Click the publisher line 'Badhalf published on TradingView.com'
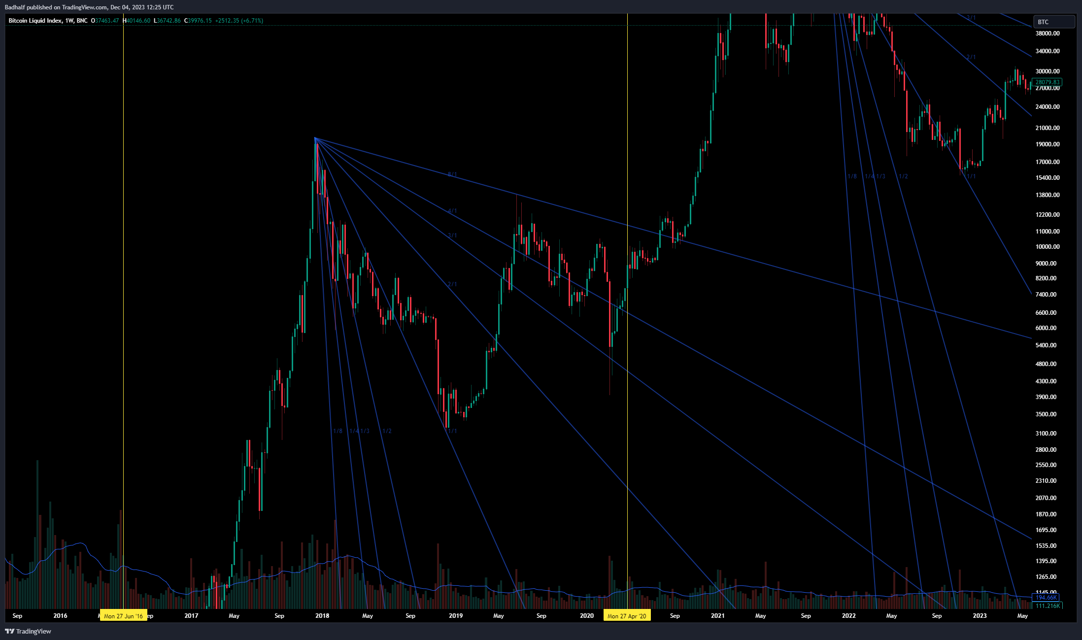 click(56, 7)
